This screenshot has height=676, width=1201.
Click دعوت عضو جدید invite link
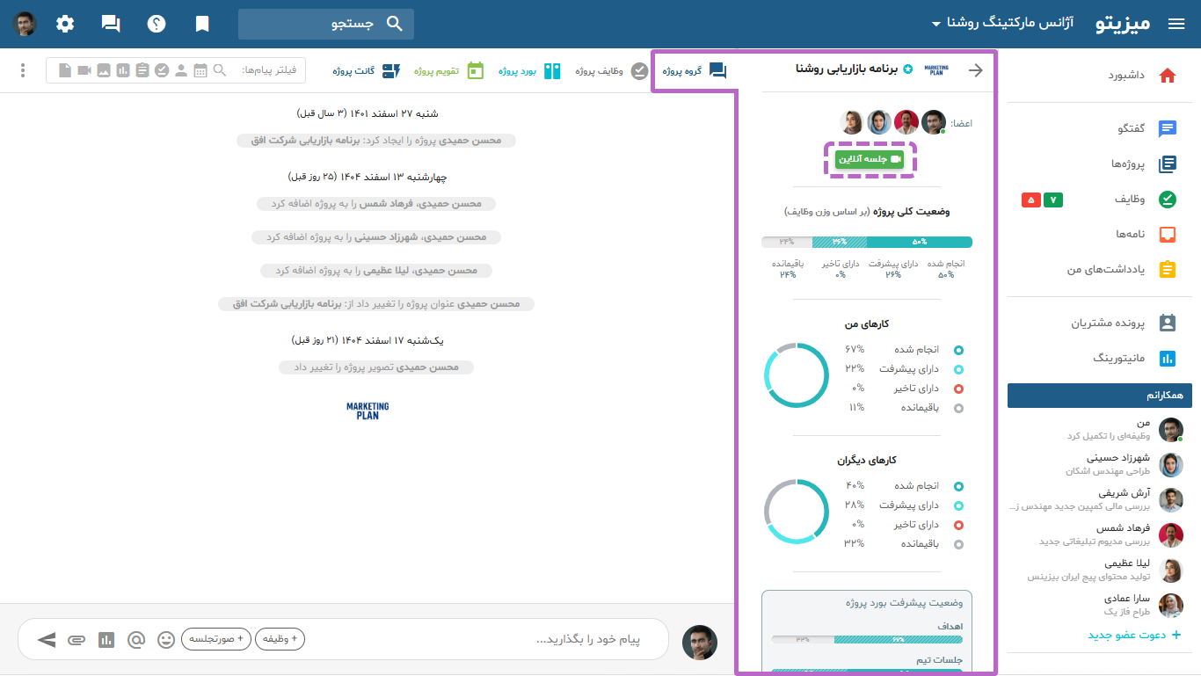pos(1134,635)
